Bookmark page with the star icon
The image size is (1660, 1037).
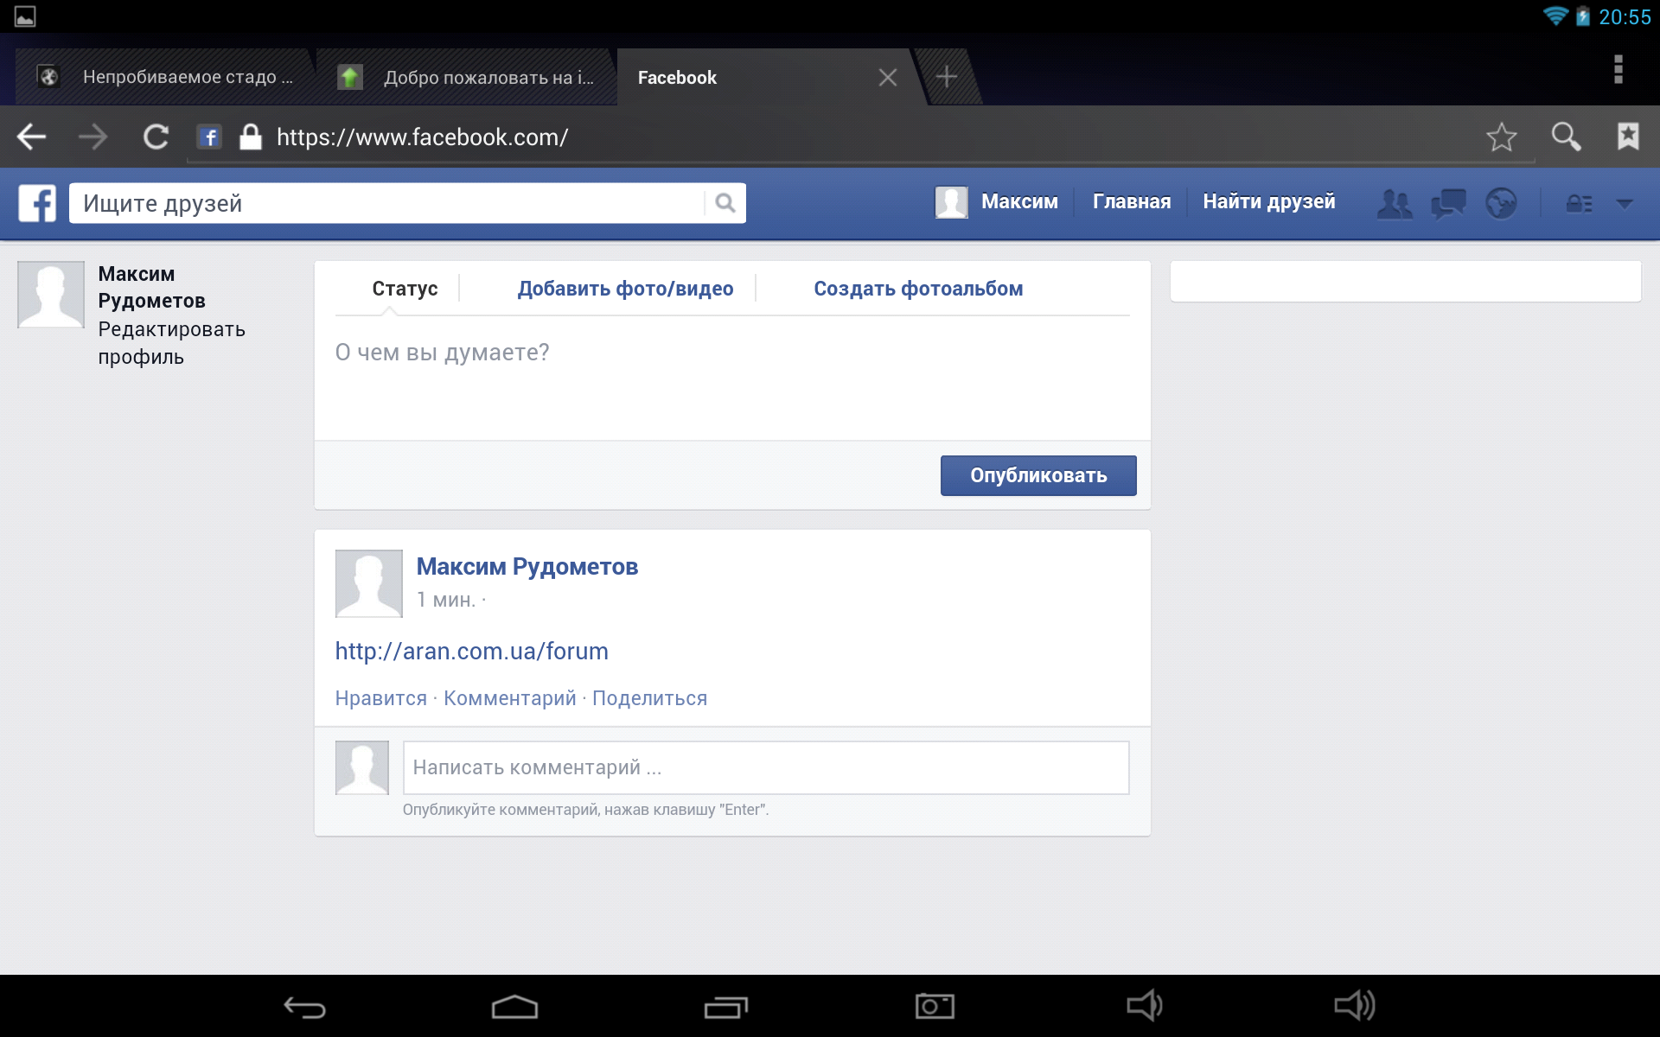click(x=1502, y=137)
